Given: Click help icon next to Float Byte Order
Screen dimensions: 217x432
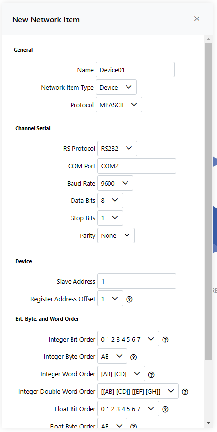Looking at the screenshot, I should point(133,426).
